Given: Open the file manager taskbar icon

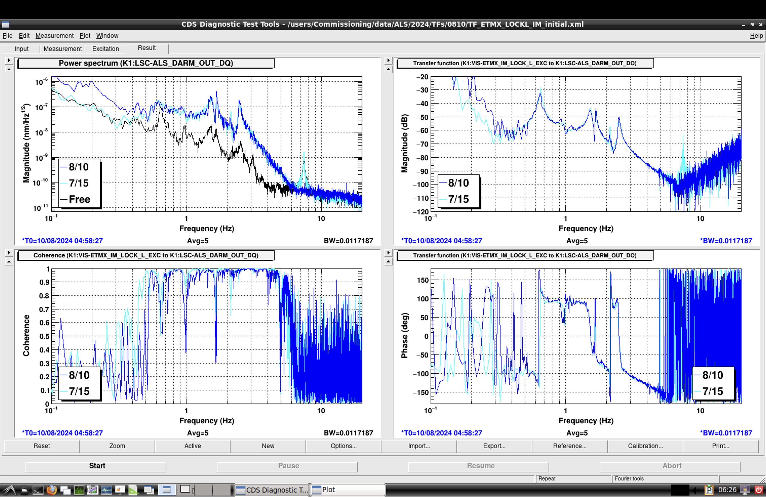Looking at the screenshot, I should [25, 490].
